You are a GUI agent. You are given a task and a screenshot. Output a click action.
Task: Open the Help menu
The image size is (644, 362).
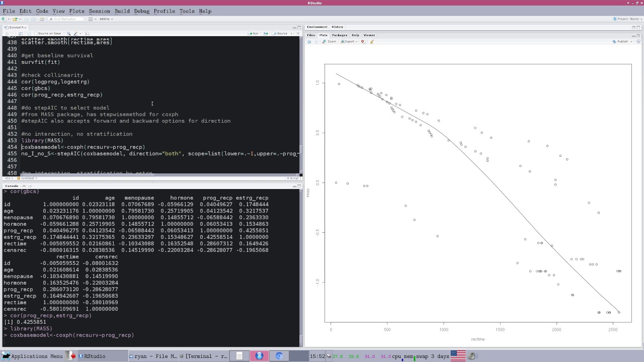(x=205, y=11)
